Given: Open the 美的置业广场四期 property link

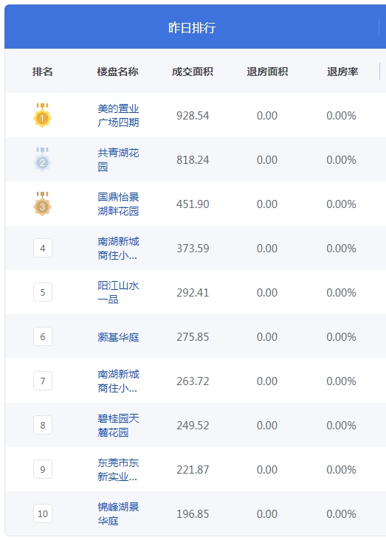Looking at the screenshot, I should pyautogui.click(x=118, y=115).
